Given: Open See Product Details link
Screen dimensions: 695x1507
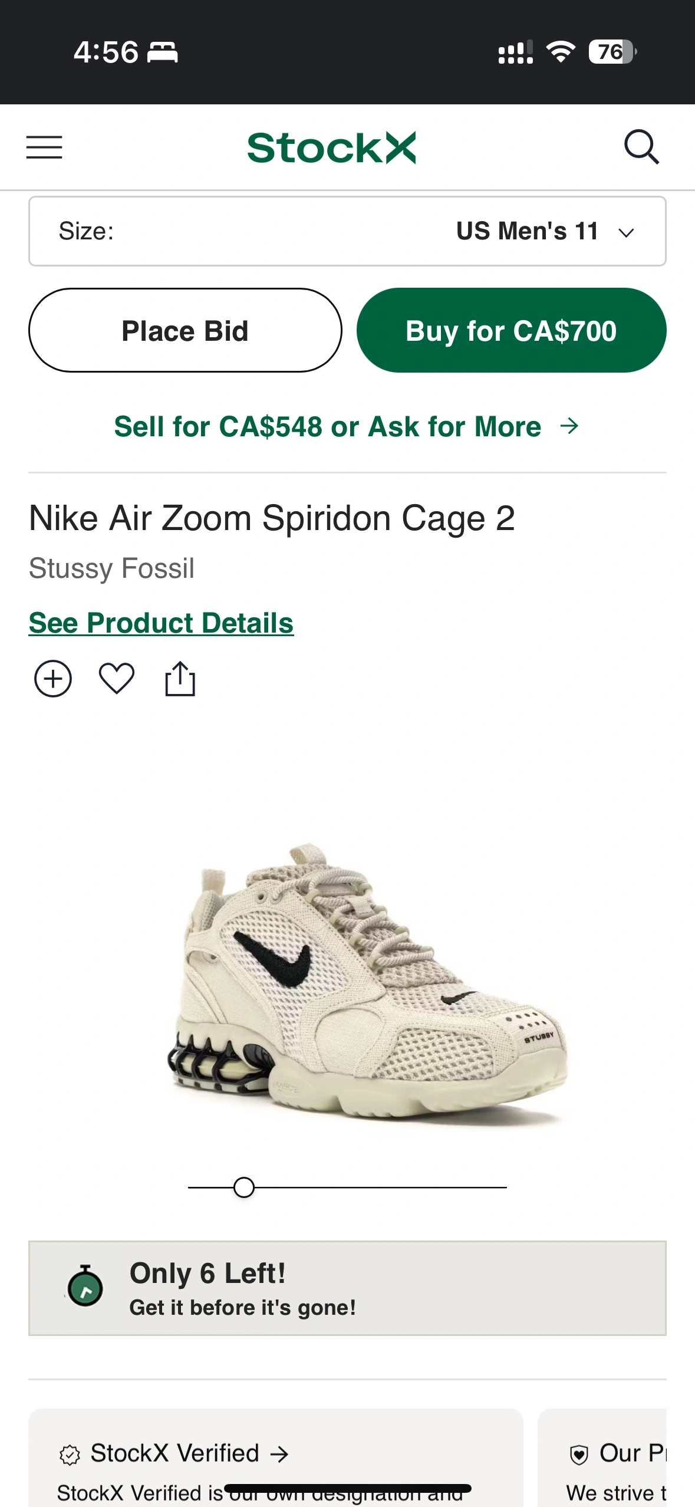Looking at the screenshot, I should point(161,623).
